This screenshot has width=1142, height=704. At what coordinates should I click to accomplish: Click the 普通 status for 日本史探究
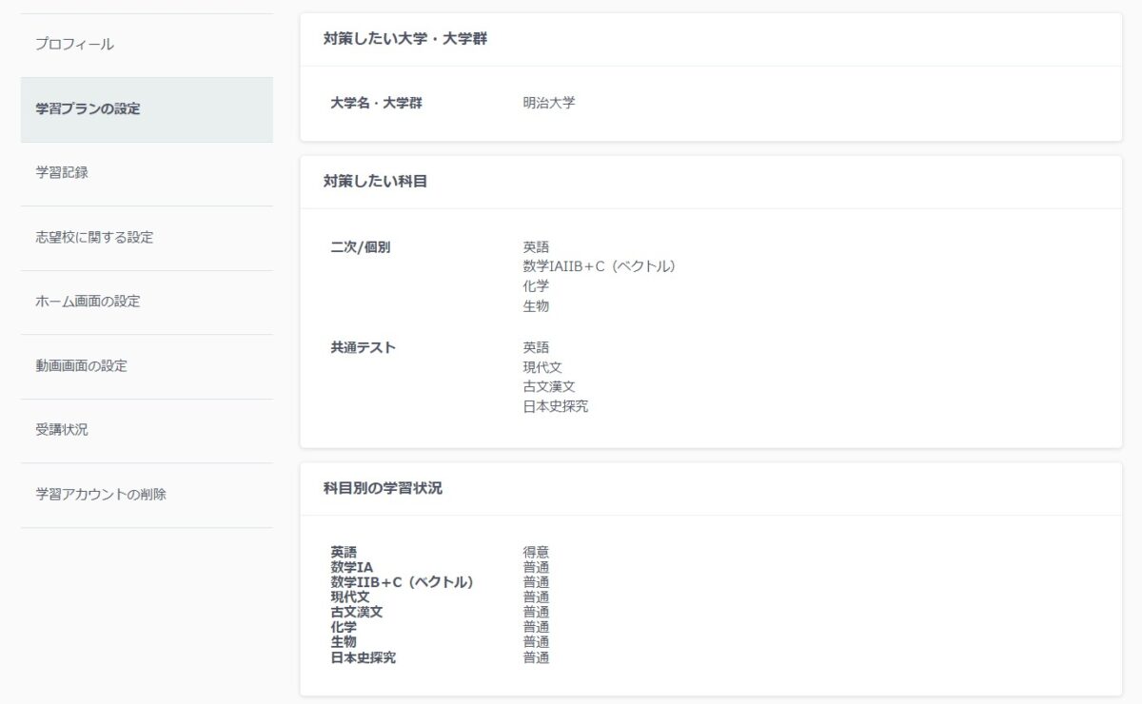coord(536,657)
